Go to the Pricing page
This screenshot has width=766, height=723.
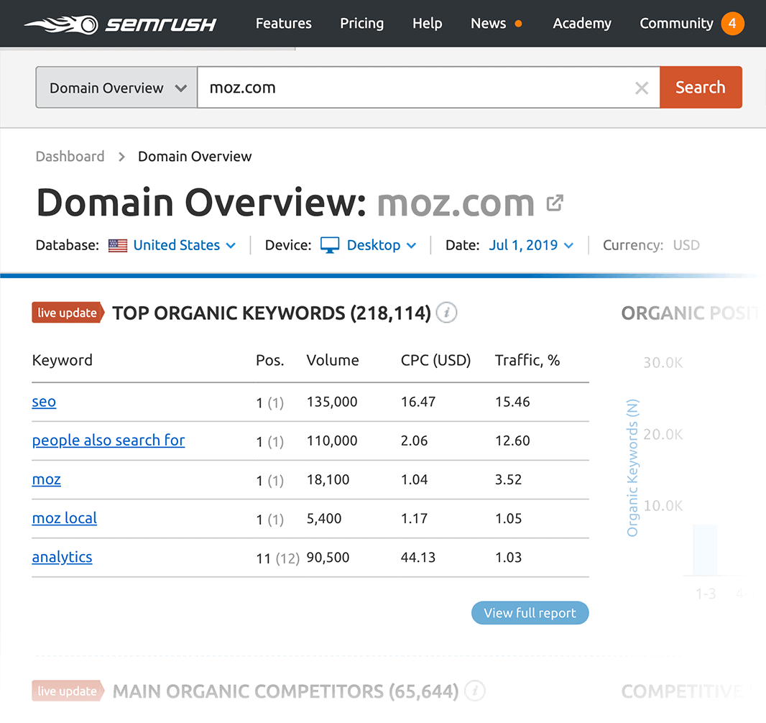(361, 24)
